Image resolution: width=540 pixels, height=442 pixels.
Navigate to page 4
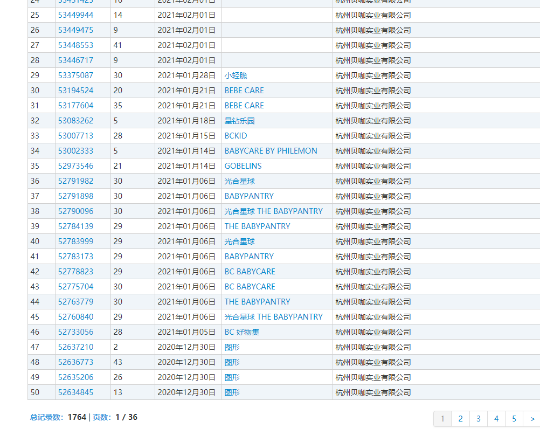pyautogui.click(x=496, y=419)
